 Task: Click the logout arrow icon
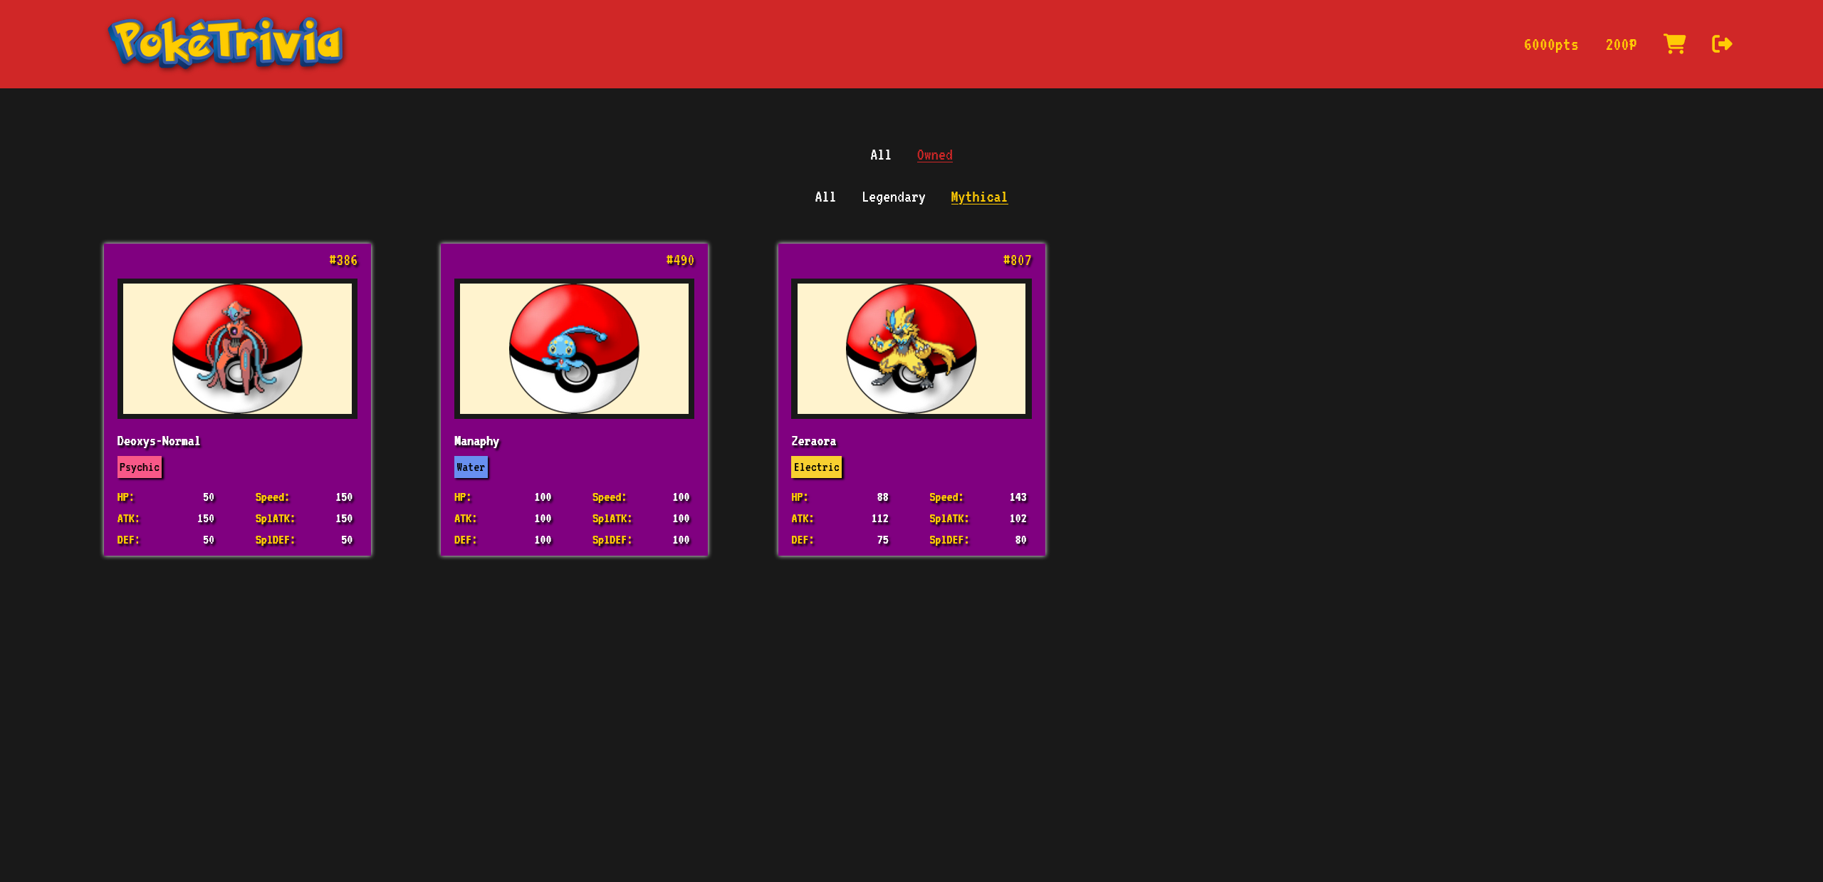[1721, 44]
